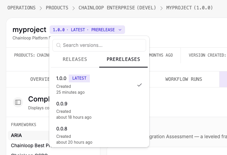Open the 1.0.0 Latest Prerelease version dropdown

[87, 30]
